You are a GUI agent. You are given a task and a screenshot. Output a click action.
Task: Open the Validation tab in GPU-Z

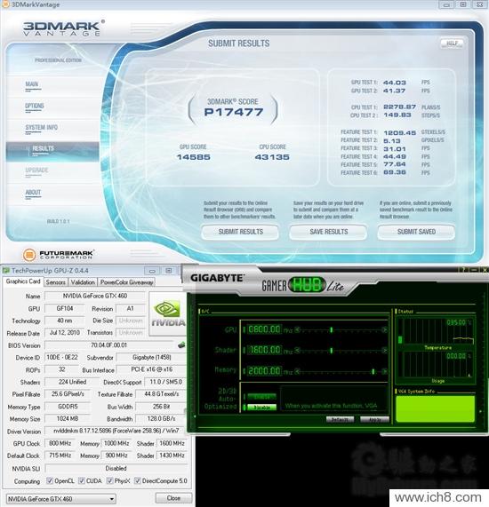point(83,282)
